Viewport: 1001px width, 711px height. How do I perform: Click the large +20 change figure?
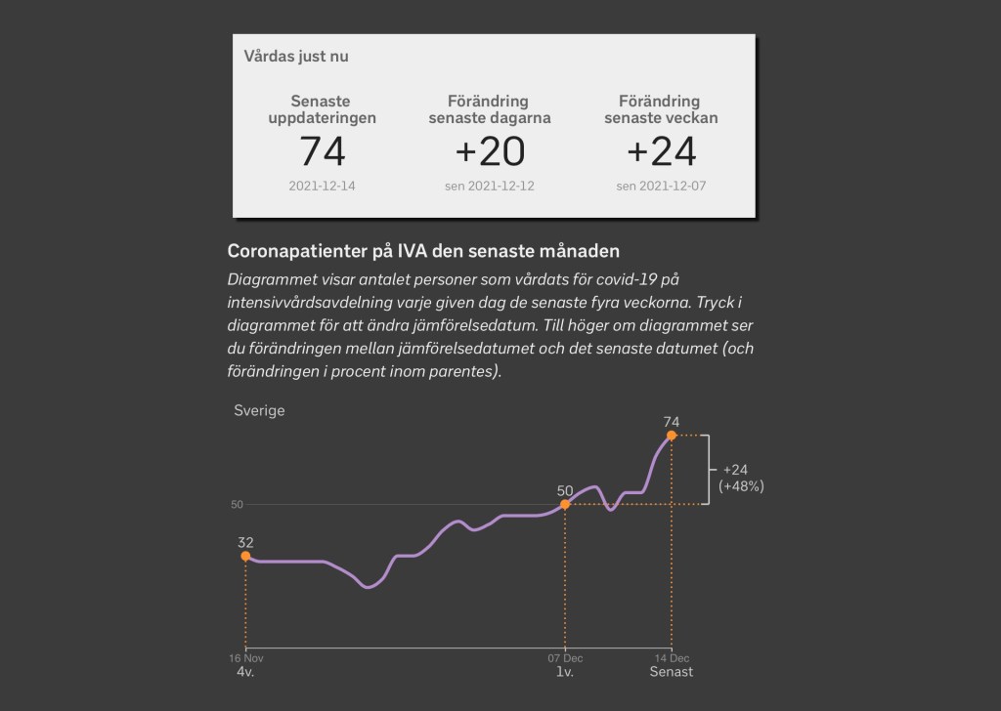click(490, 152)
